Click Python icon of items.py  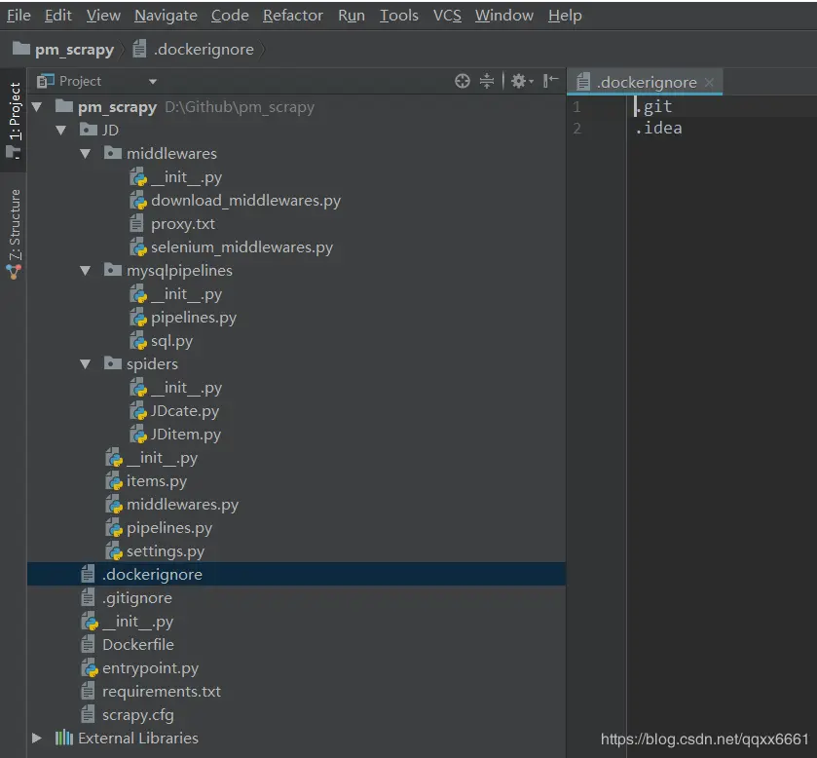[x=114, y=481]
